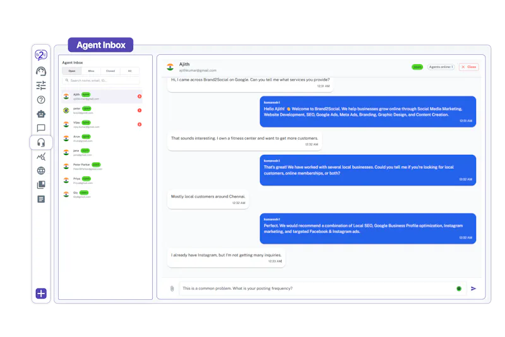Open Vijay's conversation in the list

(102, 124)
